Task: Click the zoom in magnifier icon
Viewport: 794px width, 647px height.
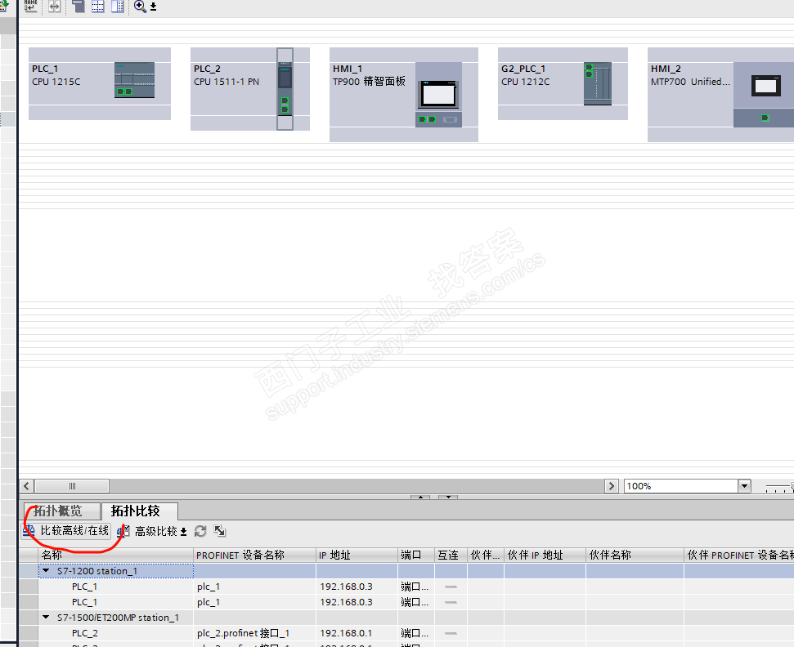Action: point(140,7)
